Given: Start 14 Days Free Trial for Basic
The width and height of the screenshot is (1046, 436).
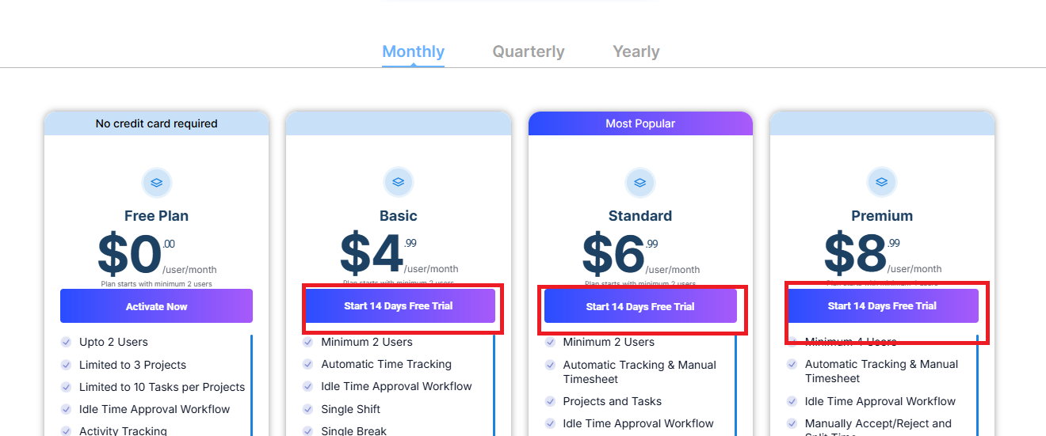Looking at the screenshot, I should coord(399,305).
